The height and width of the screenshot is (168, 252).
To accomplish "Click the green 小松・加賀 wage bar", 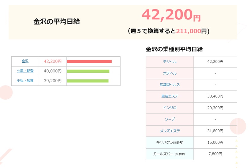I will (x=88, y=81).
